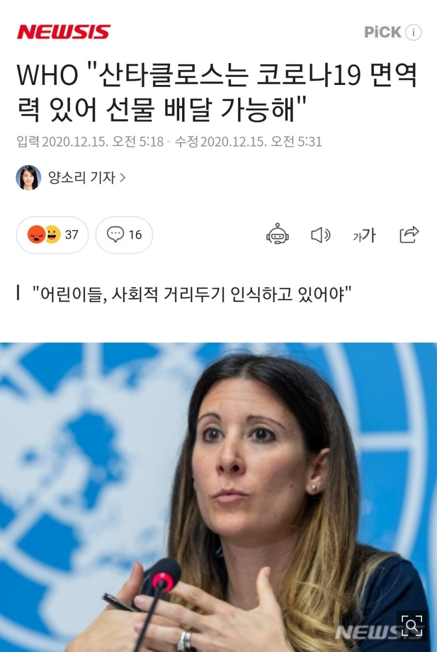The height and width of the screenshot is (652, 437).
Task: Tap the WHO spokesperson article photo
Action: [218, 497]
